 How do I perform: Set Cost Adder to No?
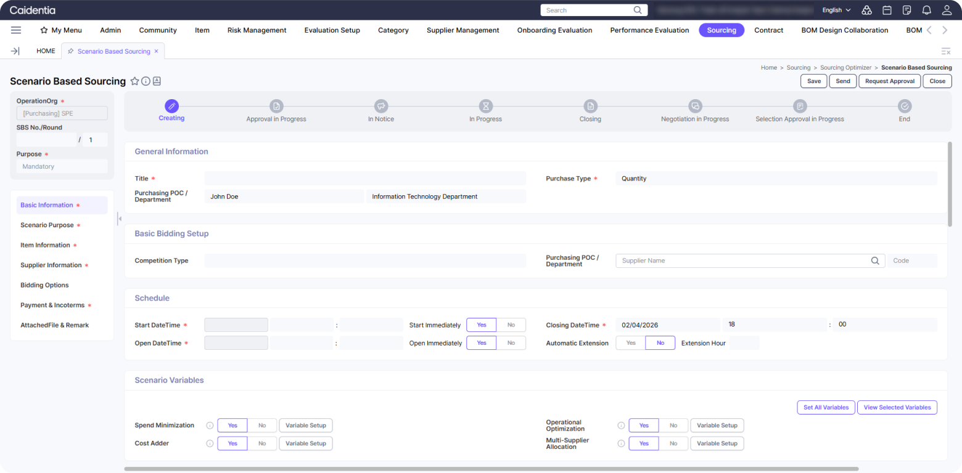click(262, 443)
